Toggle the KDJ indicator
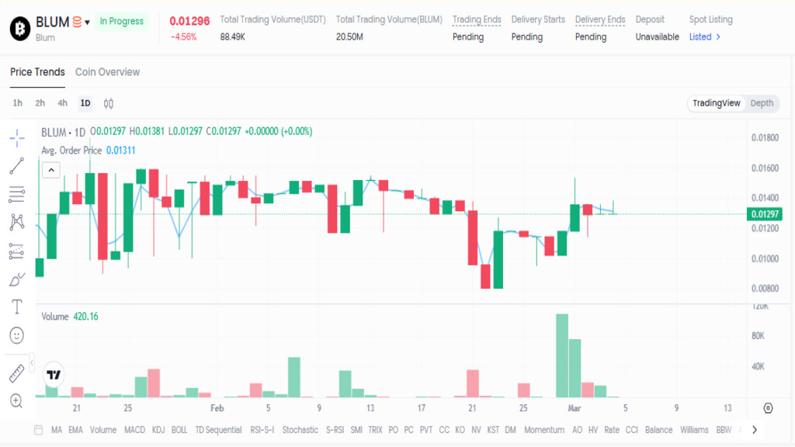 pyautogui.click(x=158, y=430)
